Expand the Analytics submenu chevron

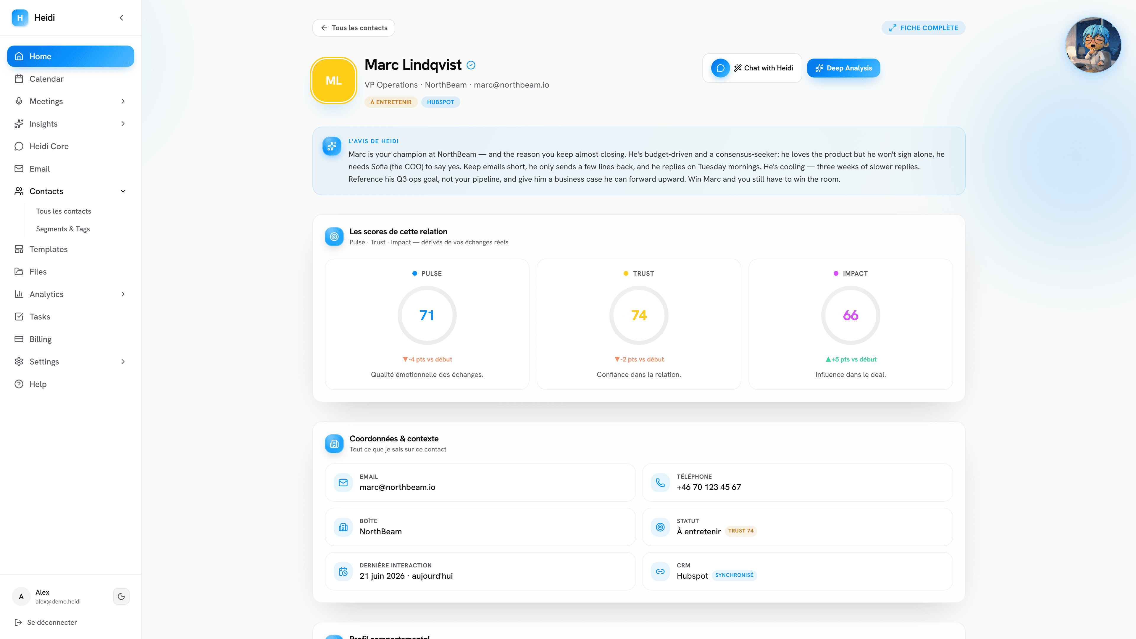point(123,295)
